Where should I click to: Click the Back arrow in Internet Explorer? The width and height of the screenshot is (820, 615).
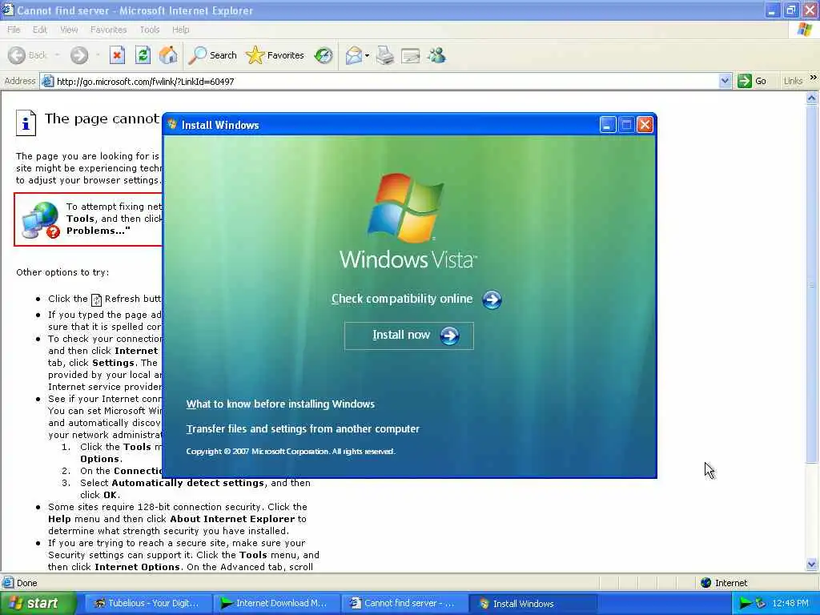[17, 55]
